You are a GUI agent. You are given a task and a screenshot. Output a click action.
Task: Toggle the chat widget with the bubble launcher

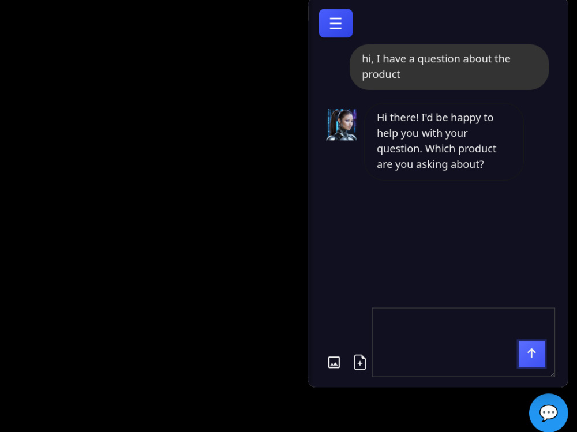tap(548, 412)
